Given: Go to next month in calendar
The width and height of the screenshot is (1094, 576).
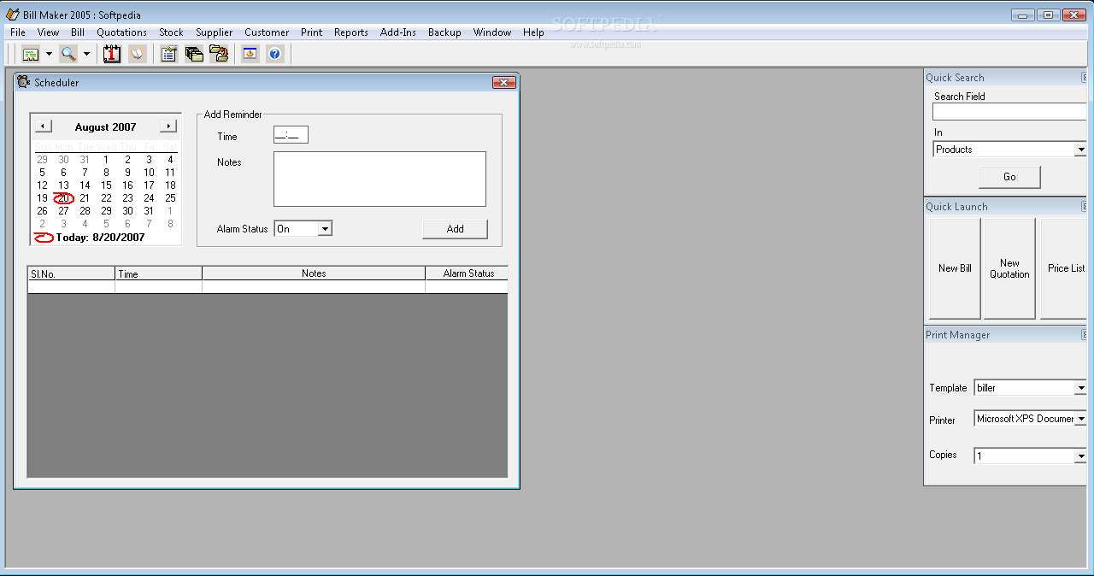Looking at the screenshot, I should pyautogui.click(x=168, y=126).
